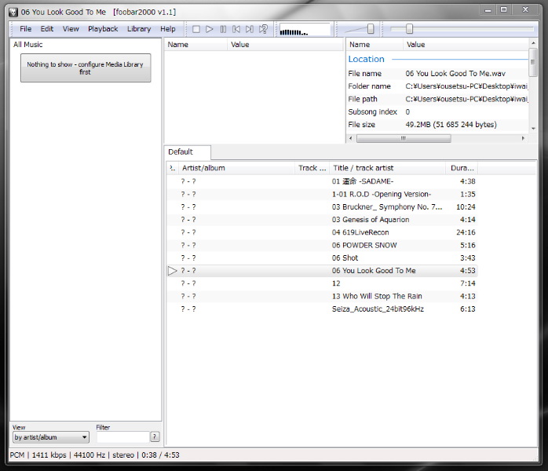Image resolution: width=548 pixels, height=471 pixels.
Task: Adjust the volume slider
Action: (x=371, y=29)
